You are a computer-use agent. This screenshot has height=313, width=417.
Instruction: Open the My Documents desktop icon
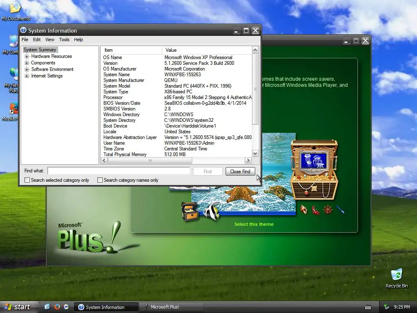point(15,11)
